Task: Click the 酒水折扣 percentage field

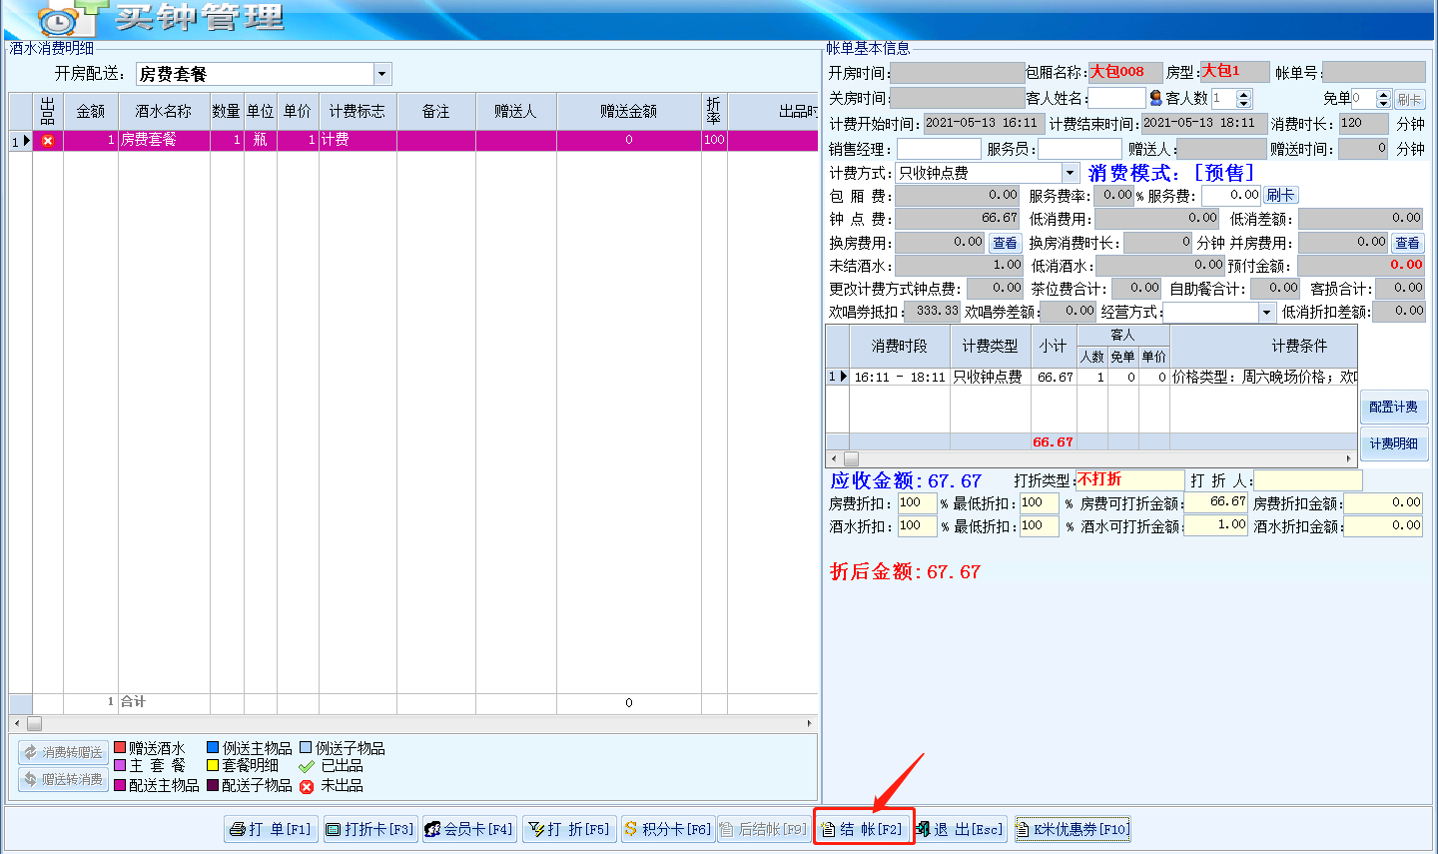Action: pyautogui.click(x=917, y=526)
